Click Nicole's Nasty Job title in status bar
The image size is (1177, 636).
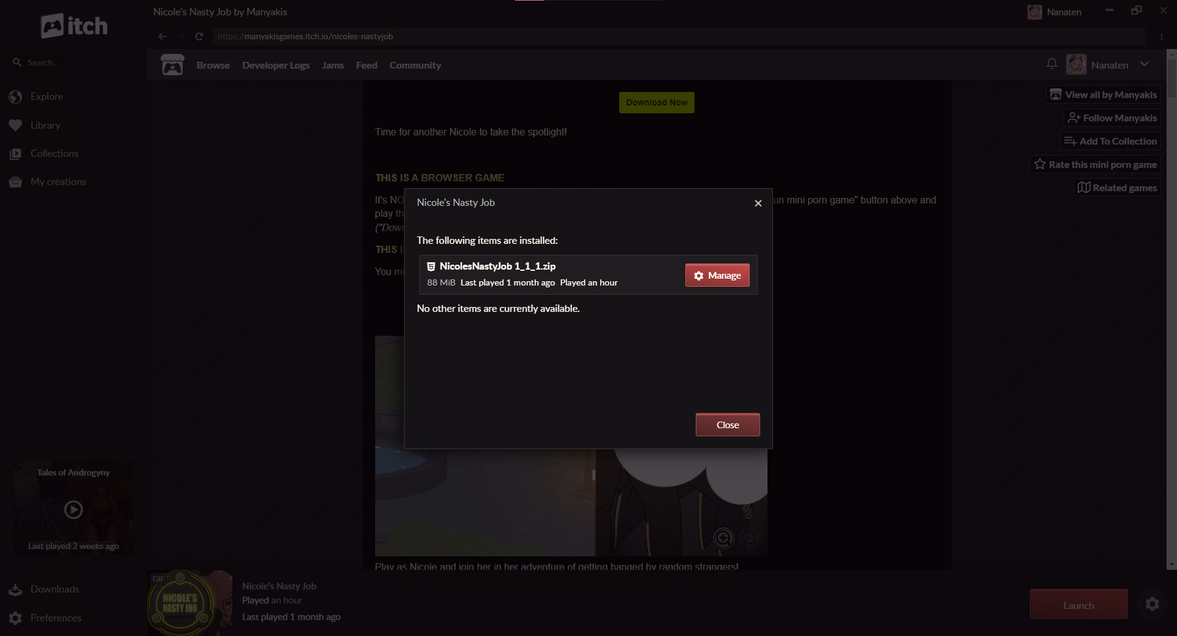point(279,586)
